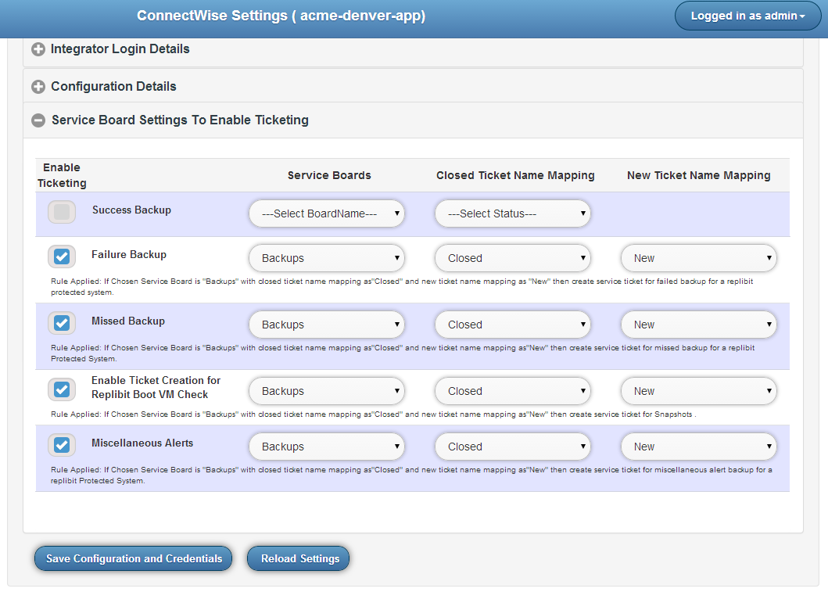Image resolution: width=828 pixels, height=592 pixels.
Task: Click the Success Backup row label
Action: 131,210
